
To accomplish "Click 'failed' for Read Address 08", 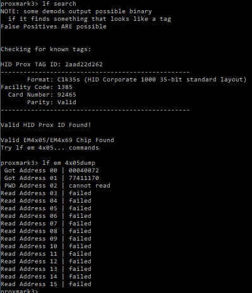I will coord(80,231).
